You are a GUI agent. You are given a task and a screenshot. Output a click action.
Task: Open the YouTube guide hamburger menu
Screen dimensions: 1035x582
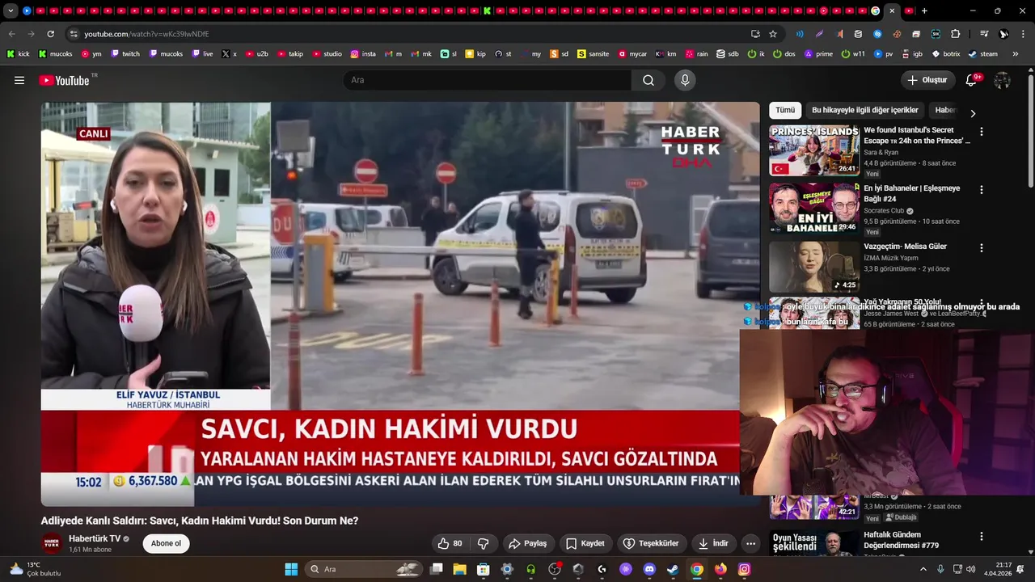point(19,80)
